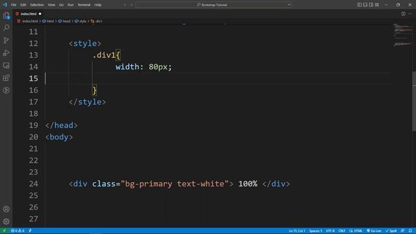This screenshot has height=234, width=416.
Task: Open the editor More Actions ellipsis
Action: [x=410, y=14]
